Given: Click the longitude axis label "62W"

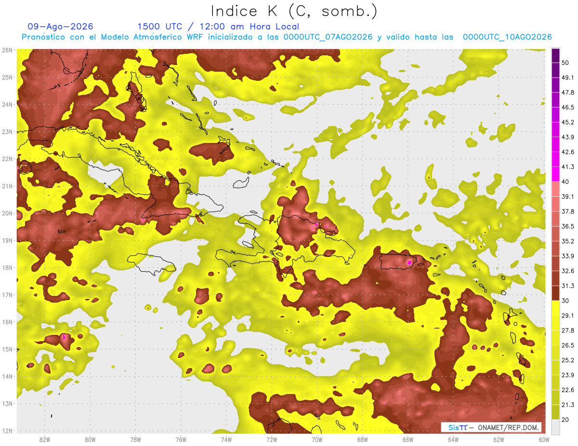Looking at the screenshot, I should tap(499, 440).
